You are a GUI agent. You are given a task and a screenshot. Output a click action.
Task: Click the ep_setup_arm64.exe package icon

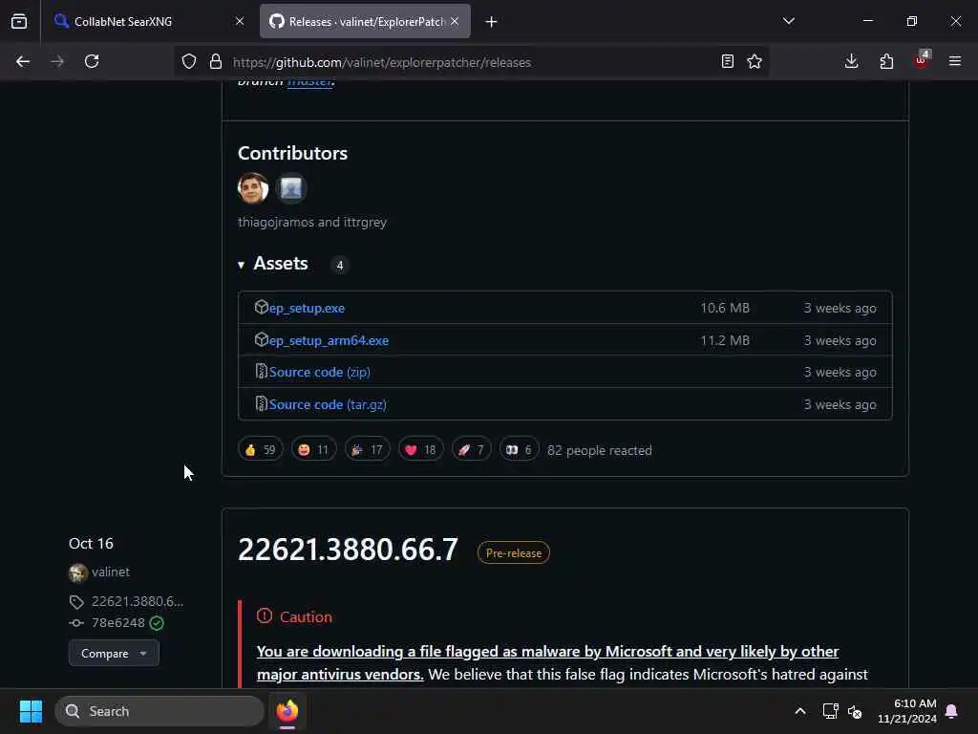(262, 339)
